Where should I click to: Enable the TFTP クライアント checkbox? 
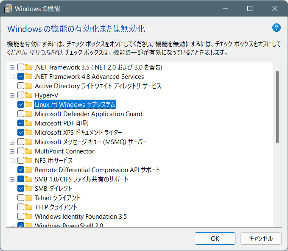(x=21, y=207)
